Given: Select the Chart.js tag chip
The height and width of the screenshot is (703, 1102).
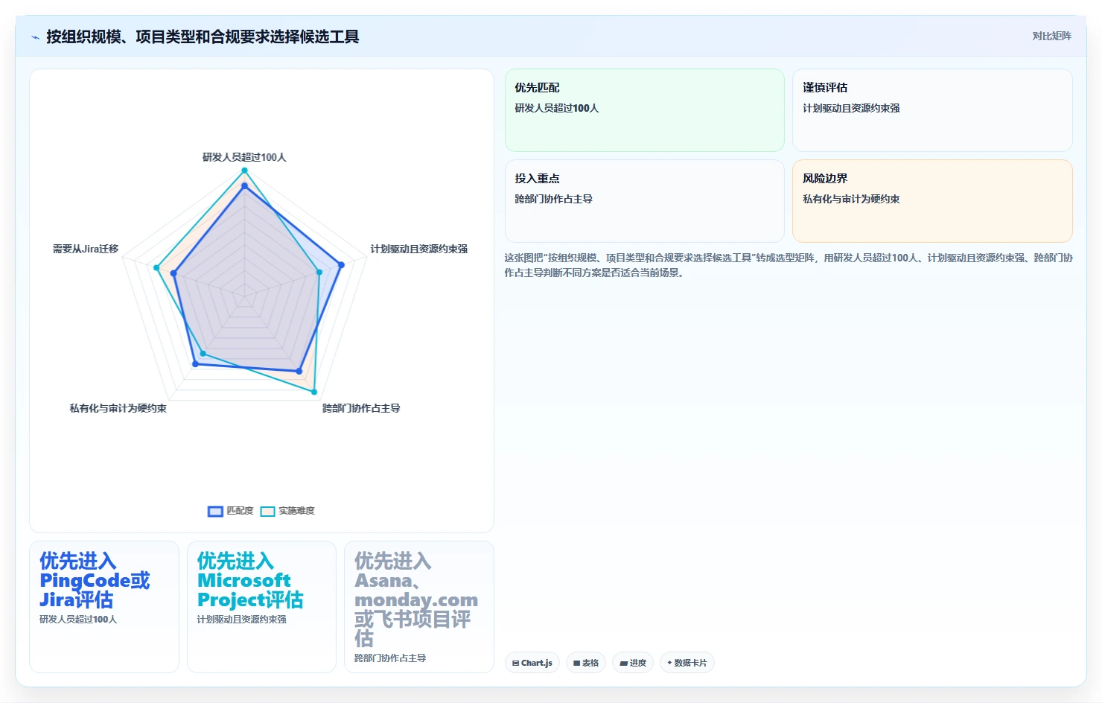Looking at the screenshot, I should (x=532, y=663).
